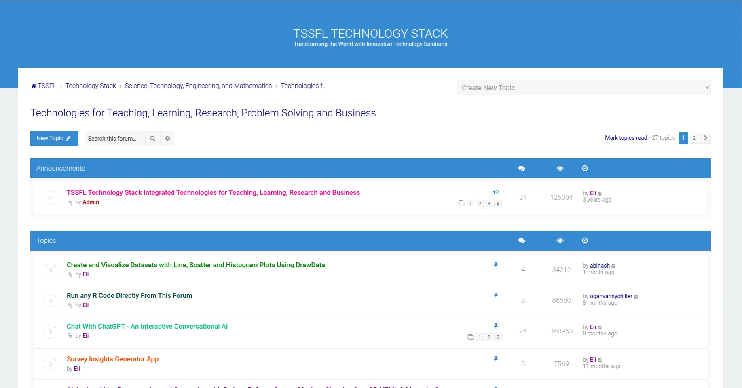
Task: Open Chat With ChatGPT topic
Action: (147, 326)
